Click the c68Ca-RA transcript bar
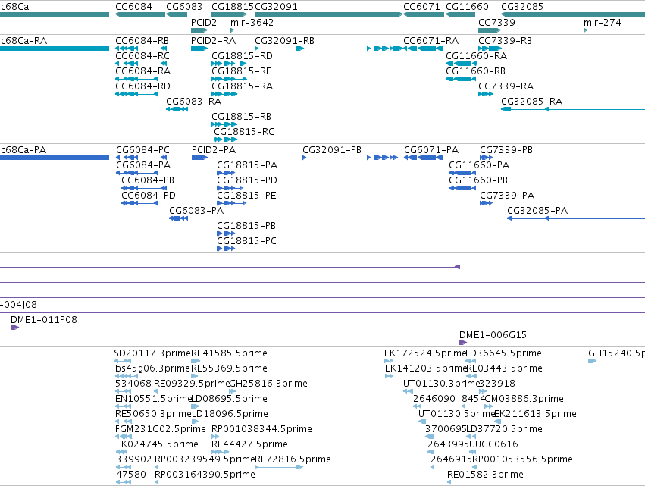Viewport: 645px width, 486px height. click(55, 49)
